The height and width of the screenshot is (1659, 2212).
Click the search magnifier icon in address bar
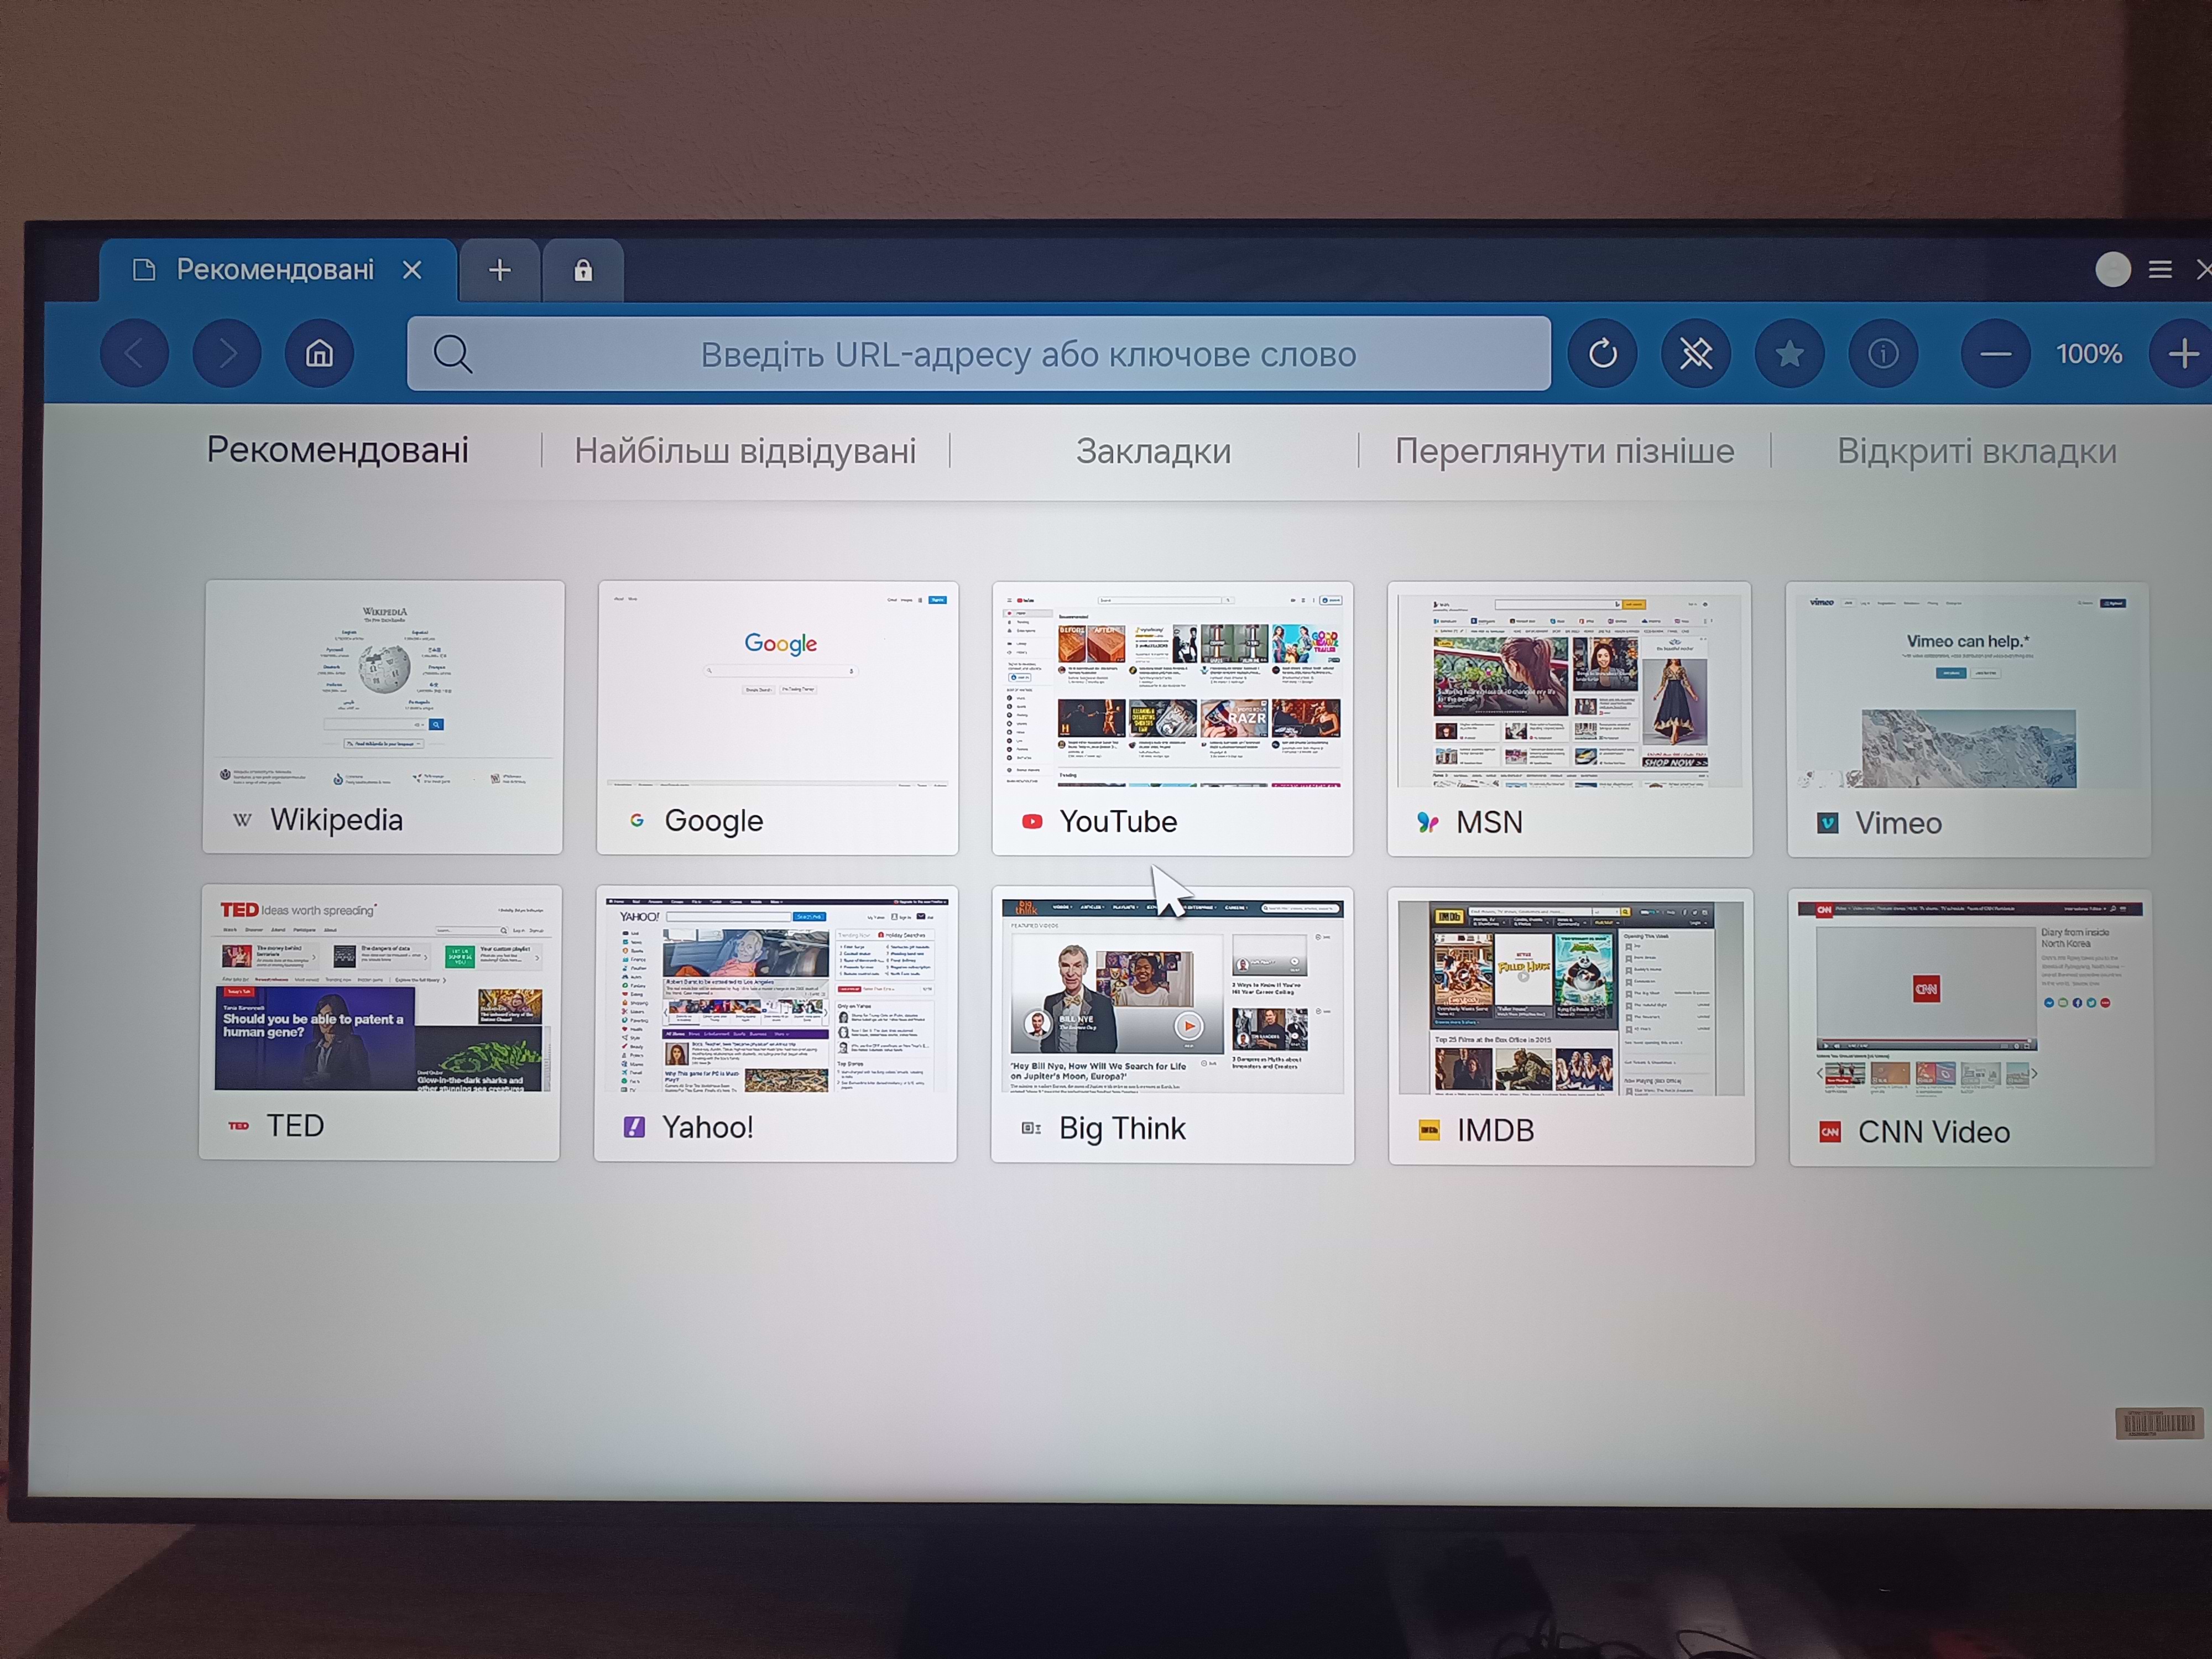coord(452,354)
